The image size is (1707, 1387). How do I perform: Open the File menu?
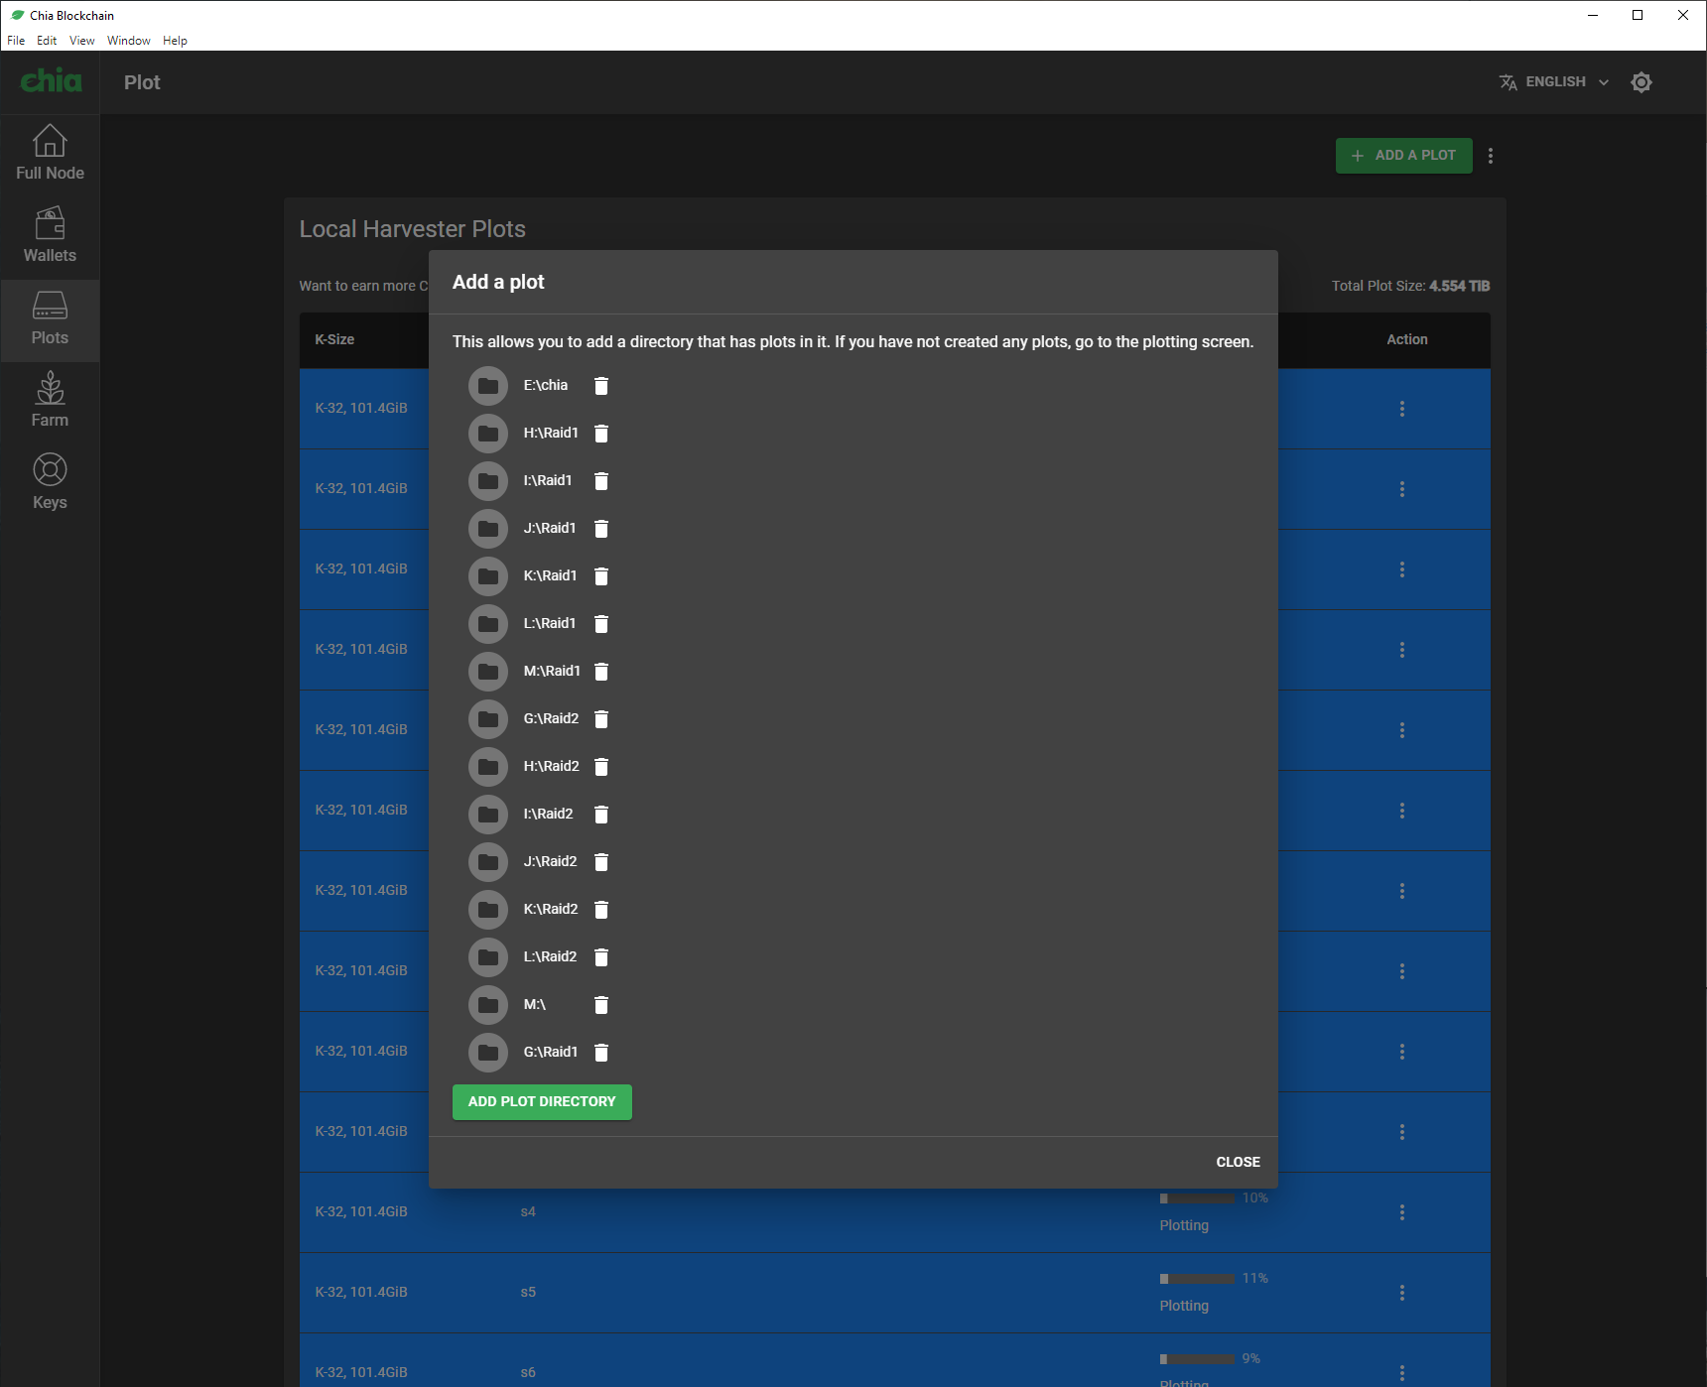[16, 41]
